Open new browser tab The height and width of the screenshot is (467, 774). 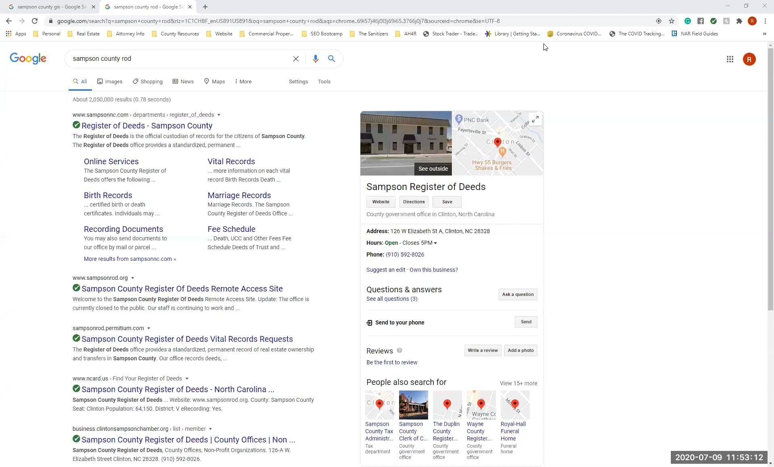coord(205,7)
